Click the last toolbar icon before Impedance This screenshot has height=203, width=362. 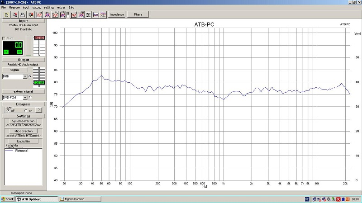point(103,14)
